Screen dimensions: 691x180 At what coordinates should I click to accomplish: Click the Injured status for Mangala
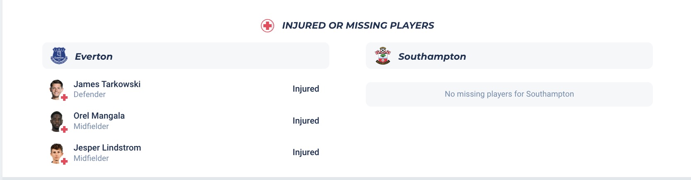306,121
